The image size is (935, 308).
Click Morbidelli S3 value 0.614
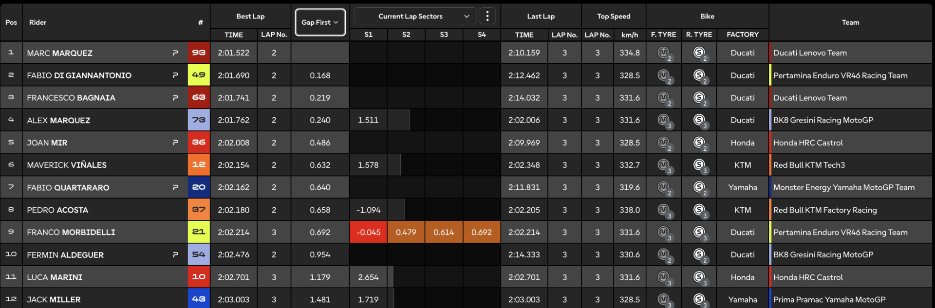click(444, 233)
